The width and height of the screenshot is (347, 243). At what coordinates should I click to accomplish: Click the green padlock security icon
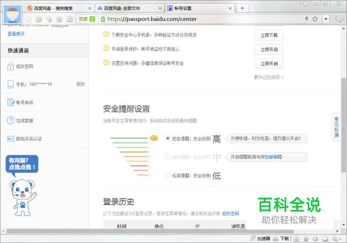(x=102, y=19)
